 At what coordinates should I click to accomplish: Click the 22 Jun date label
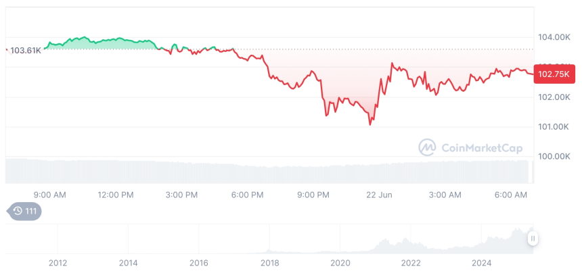point(380,195)
